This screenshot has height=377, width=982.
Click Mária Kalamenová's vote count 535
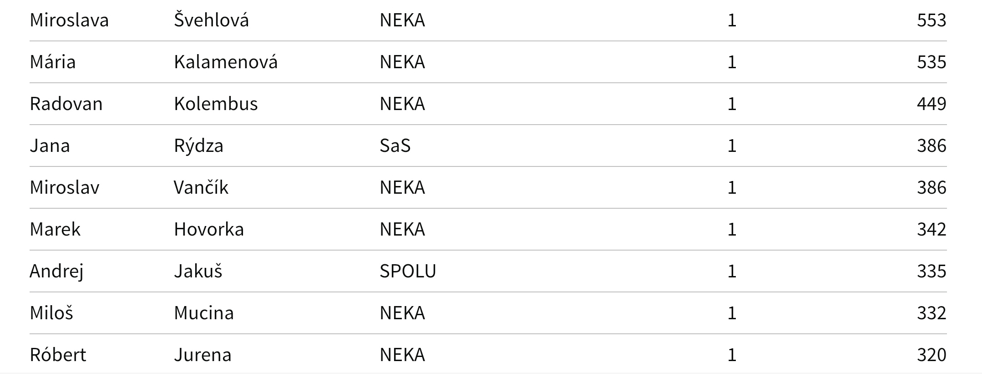[x=931, y=62]
